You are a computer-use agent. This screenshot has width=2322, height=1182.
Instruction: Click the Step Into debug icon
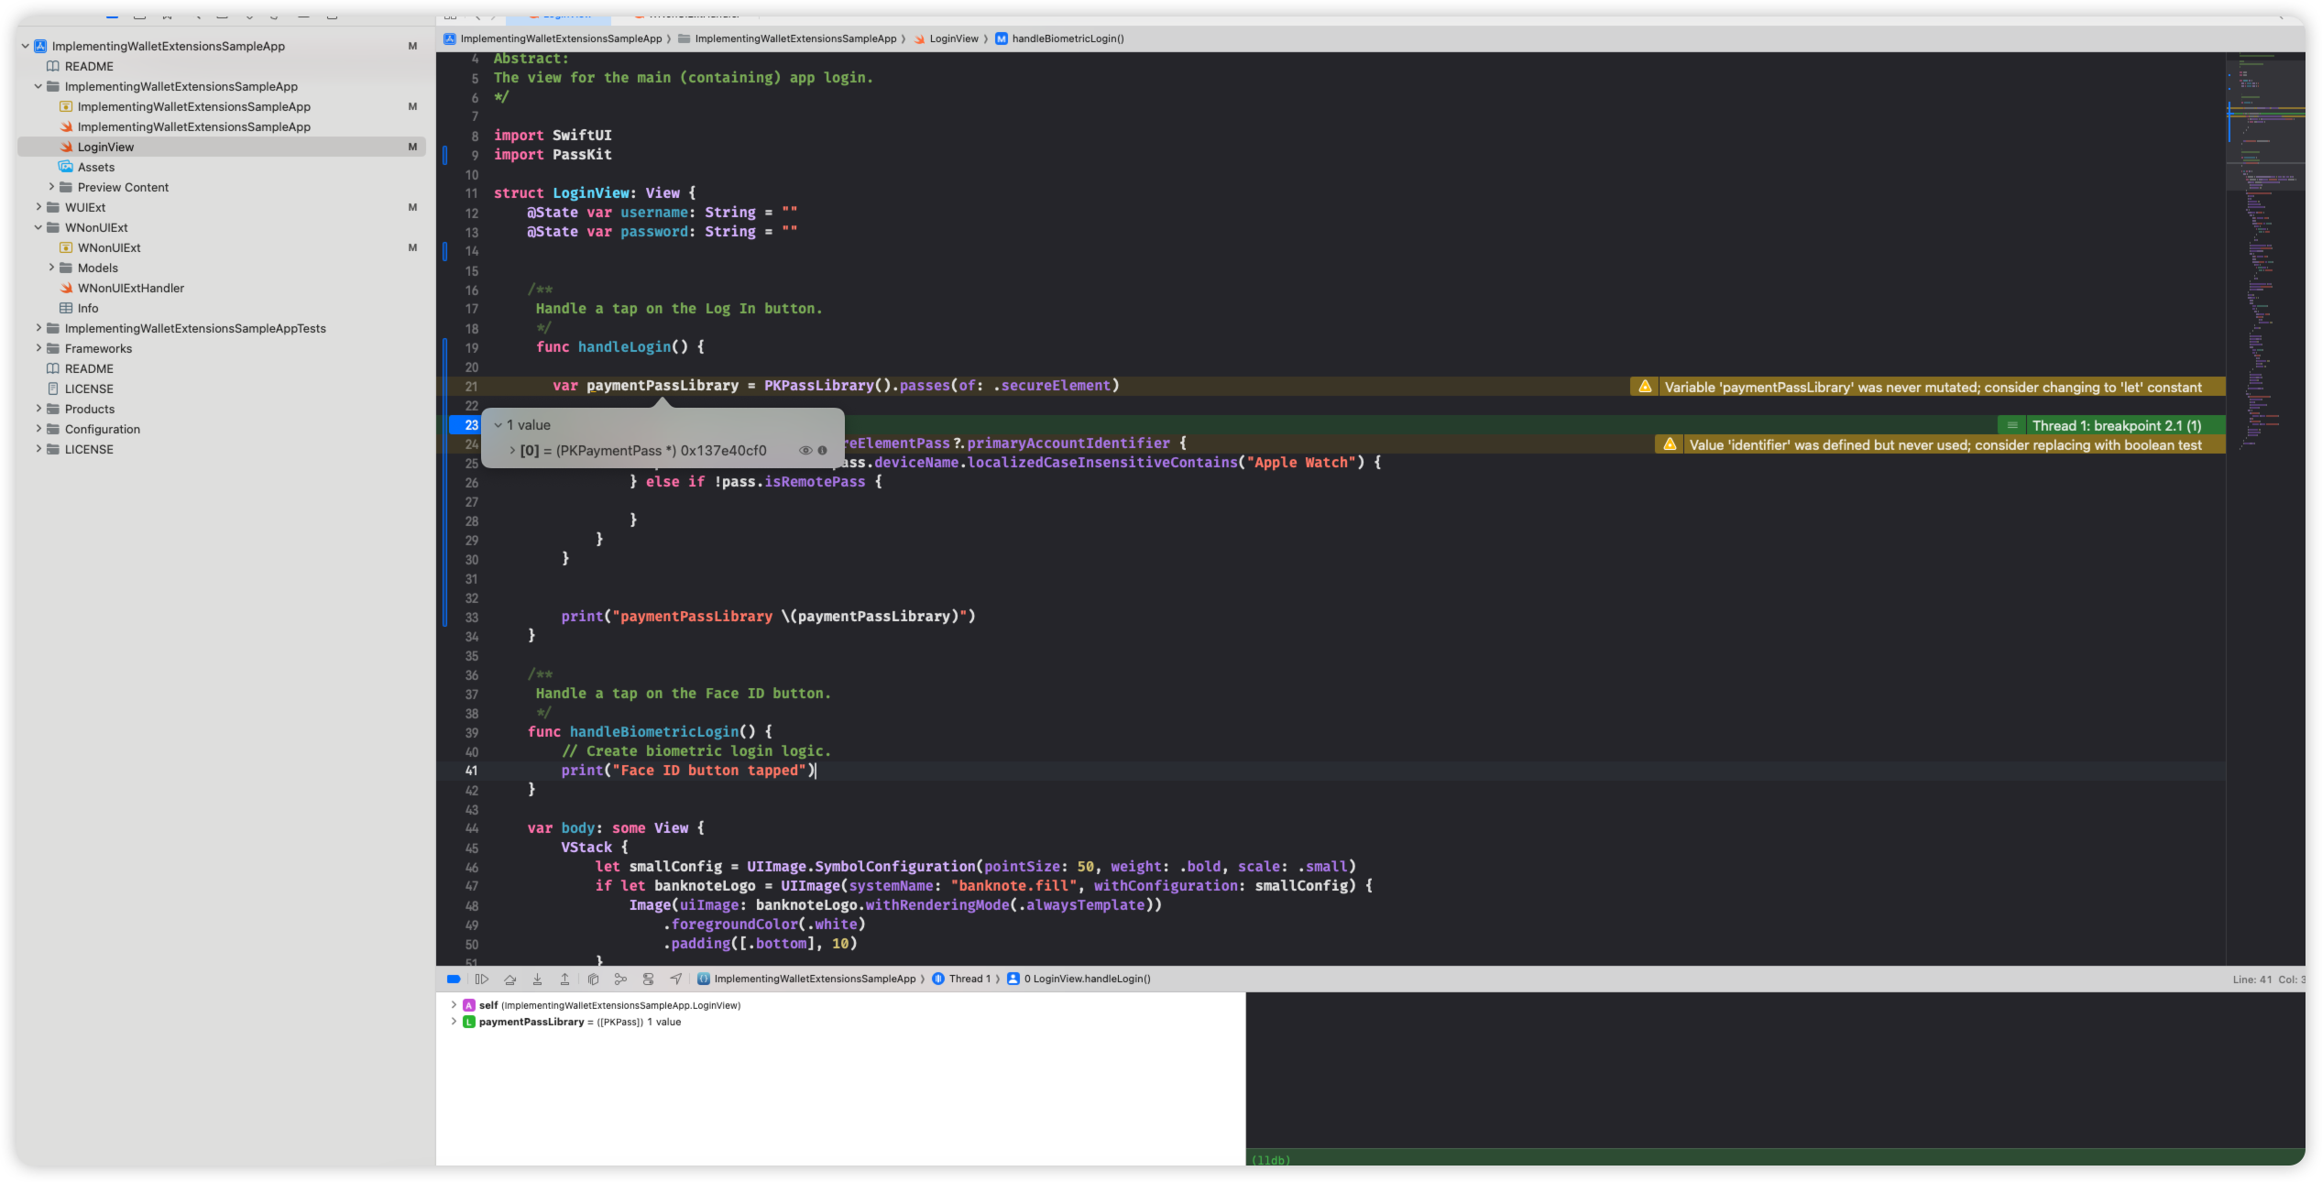538,979
